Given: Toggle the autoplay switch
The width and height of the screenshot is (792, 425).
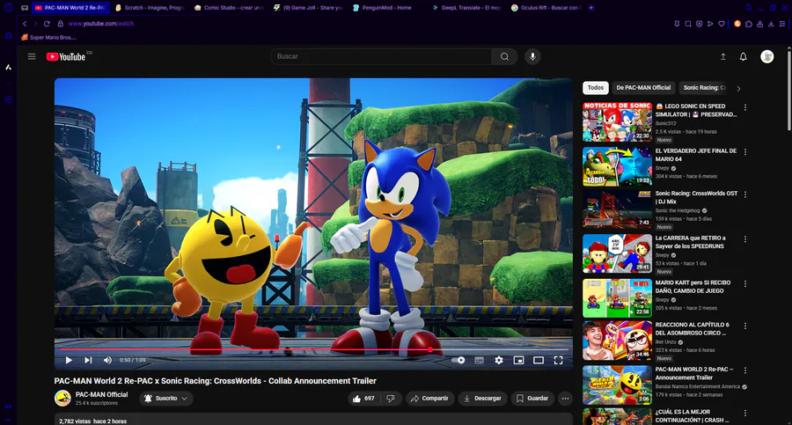Looking at the screenshot, I should (x=458, y=360).
